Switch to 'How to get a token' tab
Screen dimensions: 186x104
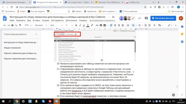[x=78, y=2]
